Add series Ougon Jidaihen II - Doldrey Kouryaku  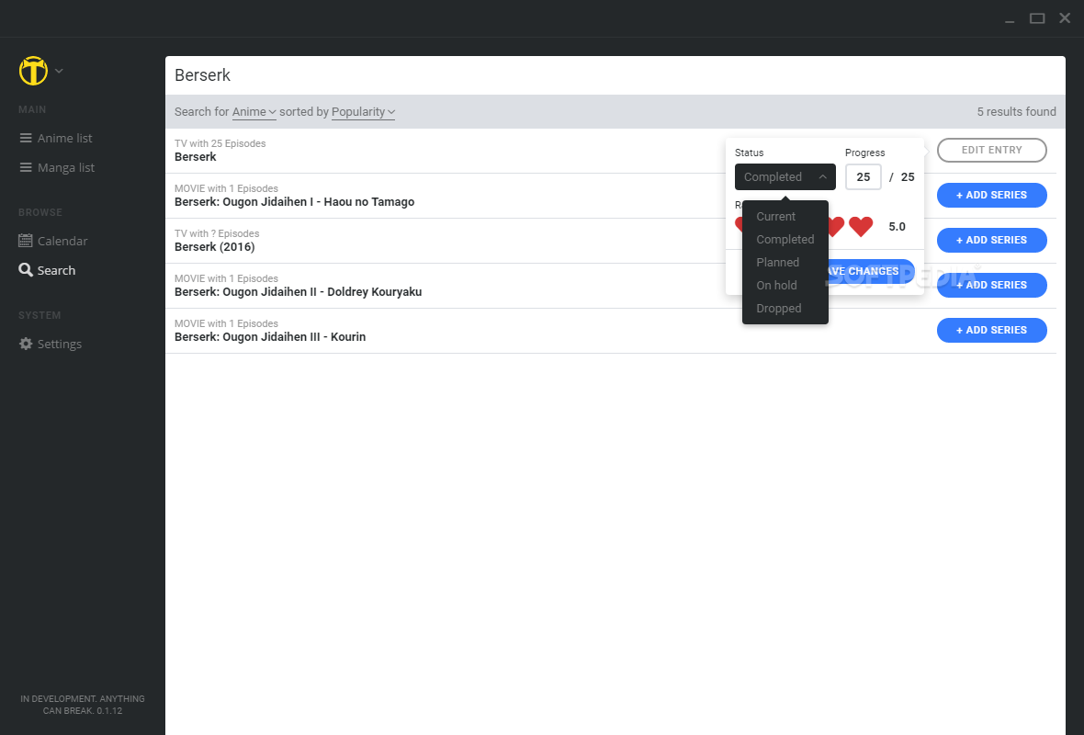[x=991, y=285]
